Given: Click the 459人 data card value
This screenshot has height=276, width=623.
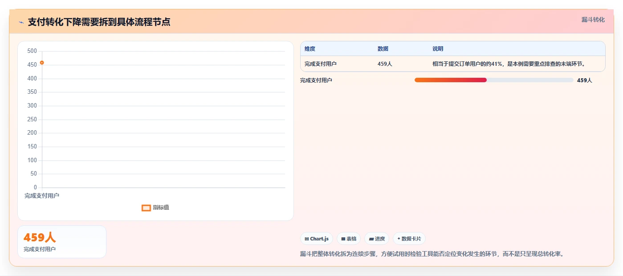Looking at the screenshot, I should coord(40,238).
